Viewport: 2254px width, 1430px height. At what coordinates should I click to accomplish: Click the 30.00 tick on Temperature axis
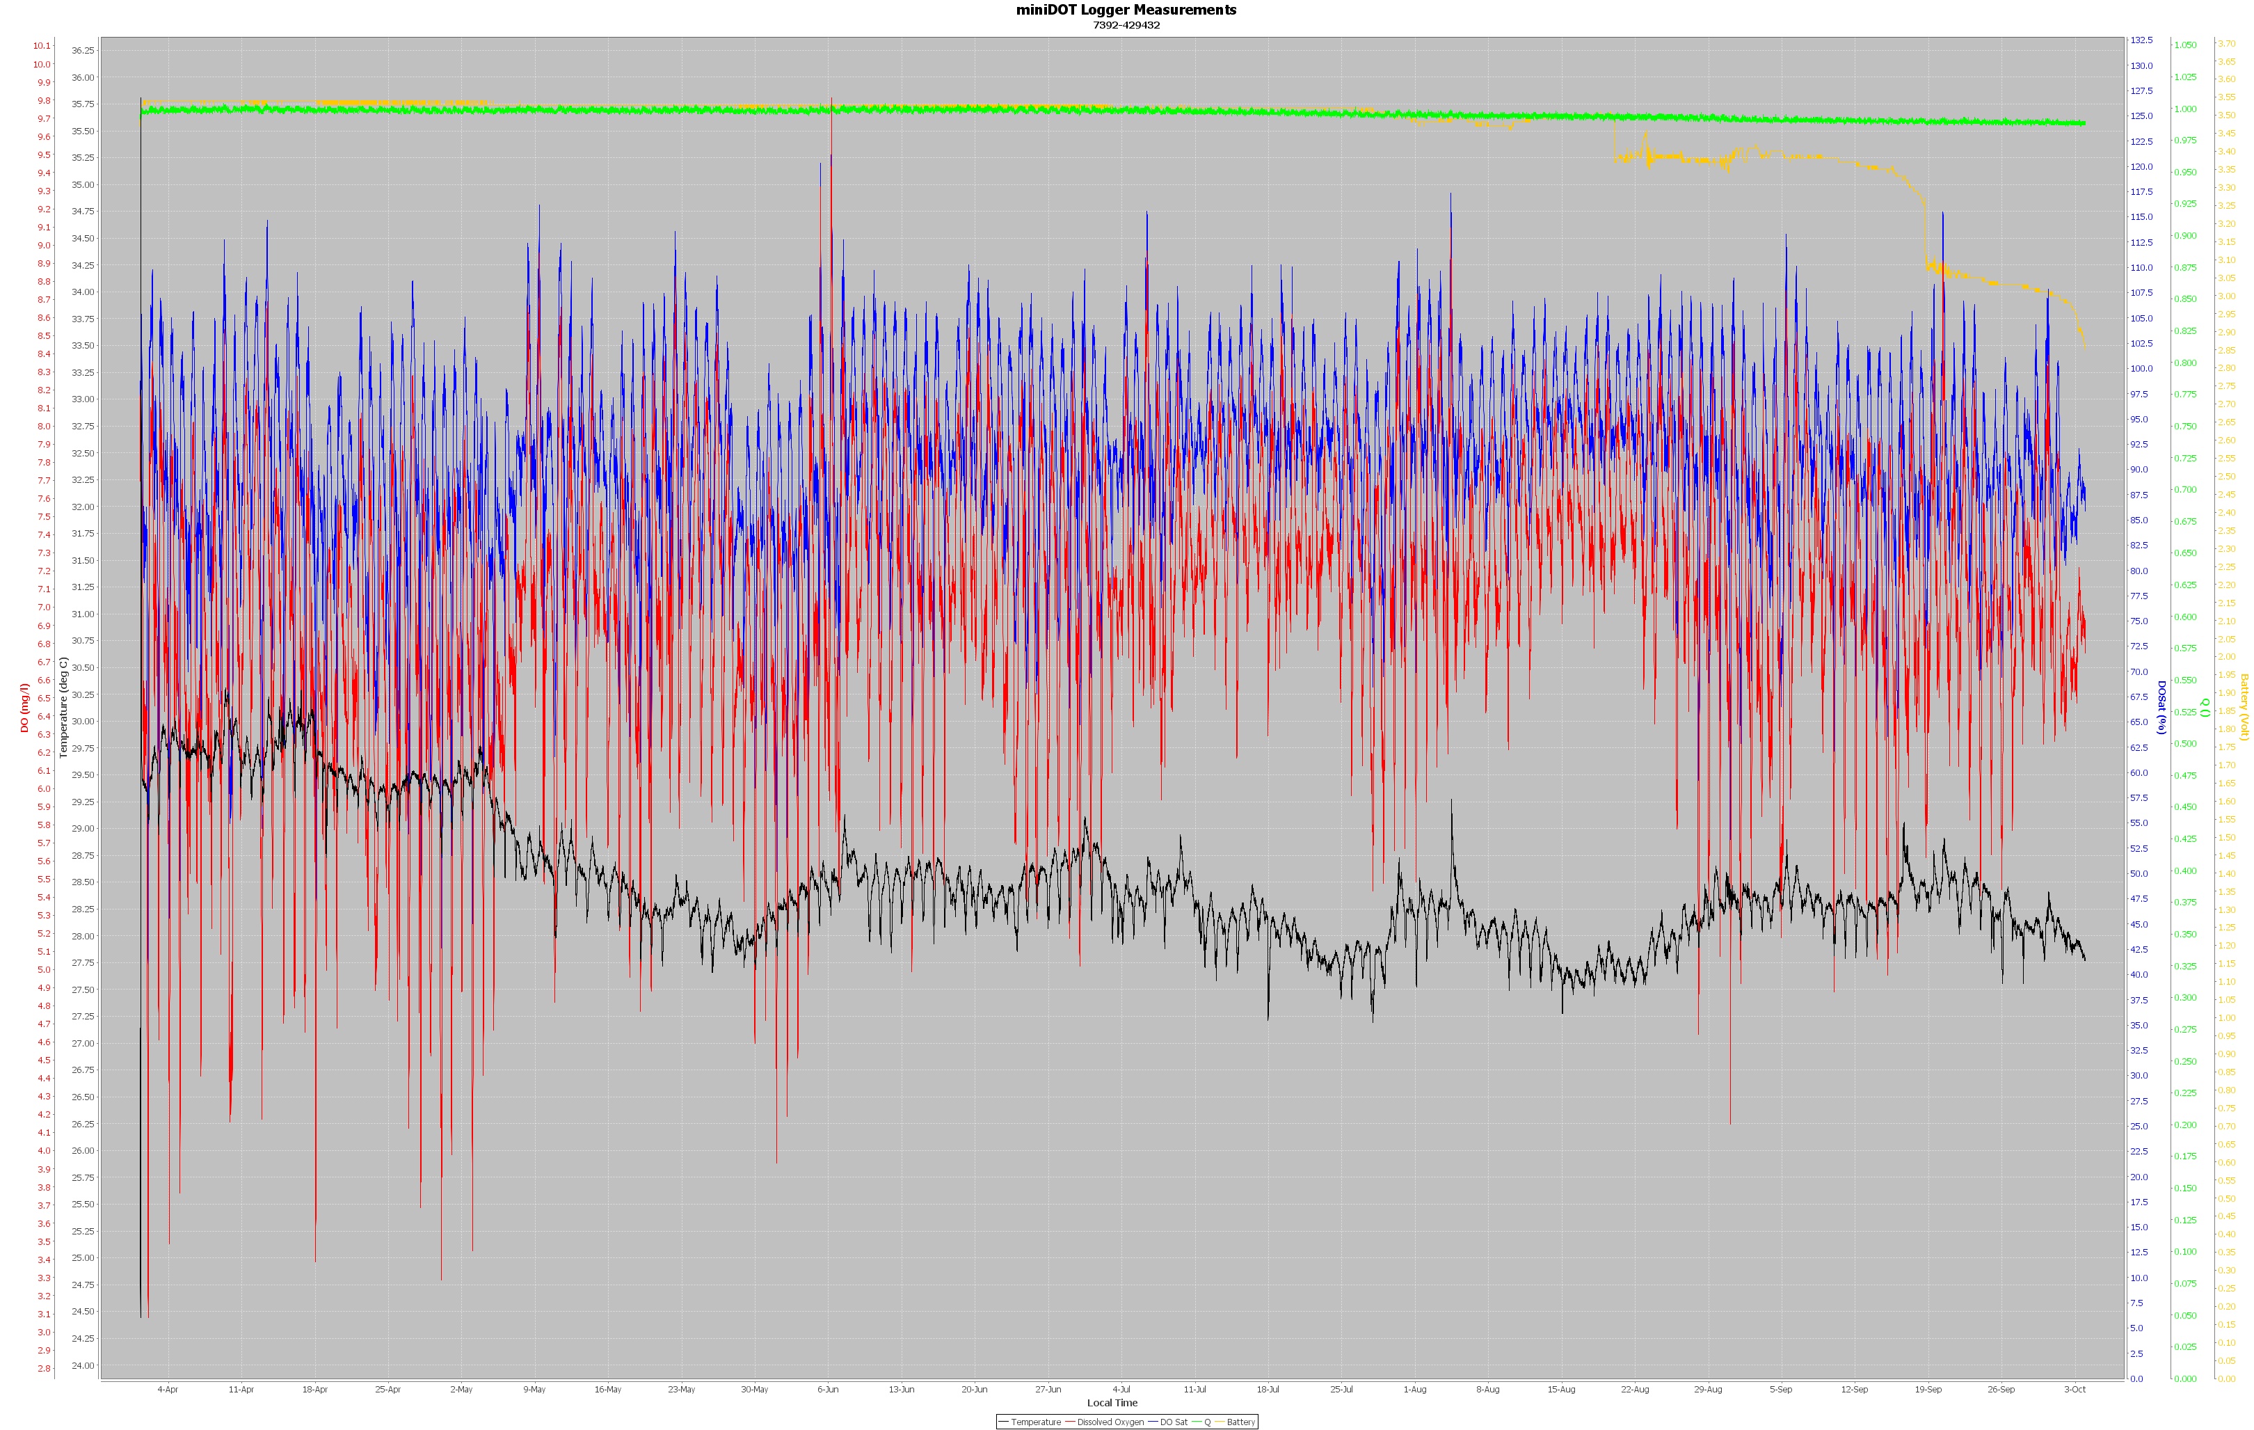click(82, 721)
